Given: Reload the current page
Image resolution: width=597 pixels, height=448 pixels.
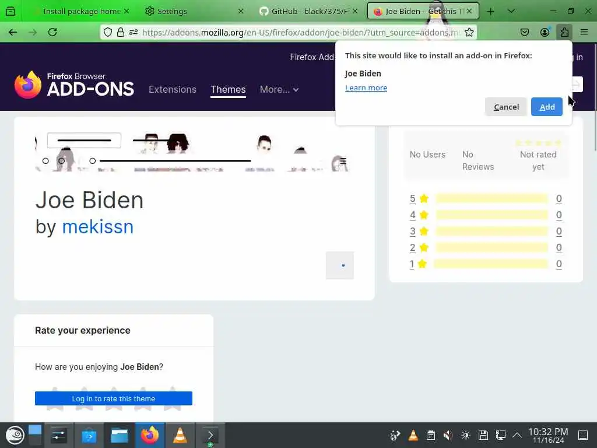Looking at the screenshot, I should click(52, 33).
